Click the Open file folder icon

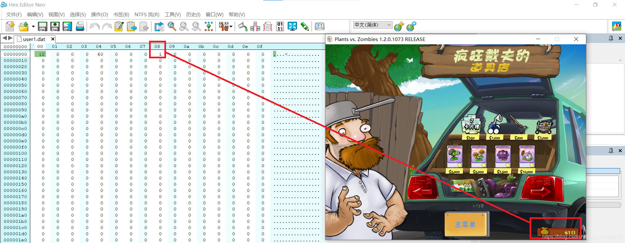24,26
